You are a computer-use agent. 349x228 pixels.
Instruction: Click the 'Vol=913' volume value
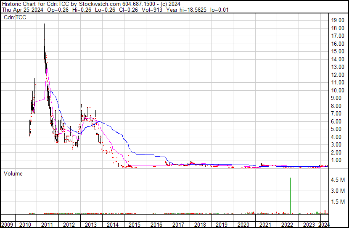152,10
